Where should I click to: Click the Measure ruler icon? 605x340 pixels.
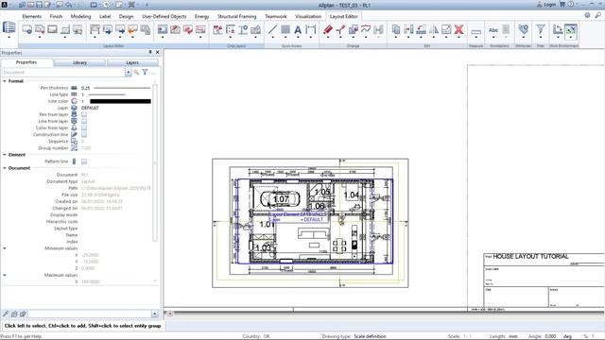coord(476,31)
